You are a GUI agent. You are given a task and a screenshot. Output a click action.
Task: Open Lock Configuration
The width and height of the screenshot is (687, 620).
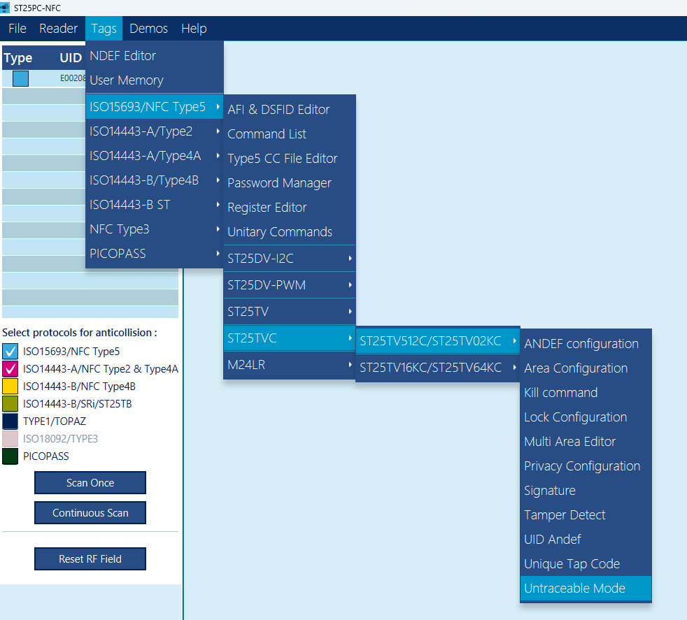586,417
